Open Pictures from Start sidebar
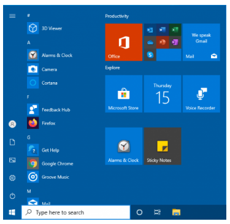 coord(12,160)
